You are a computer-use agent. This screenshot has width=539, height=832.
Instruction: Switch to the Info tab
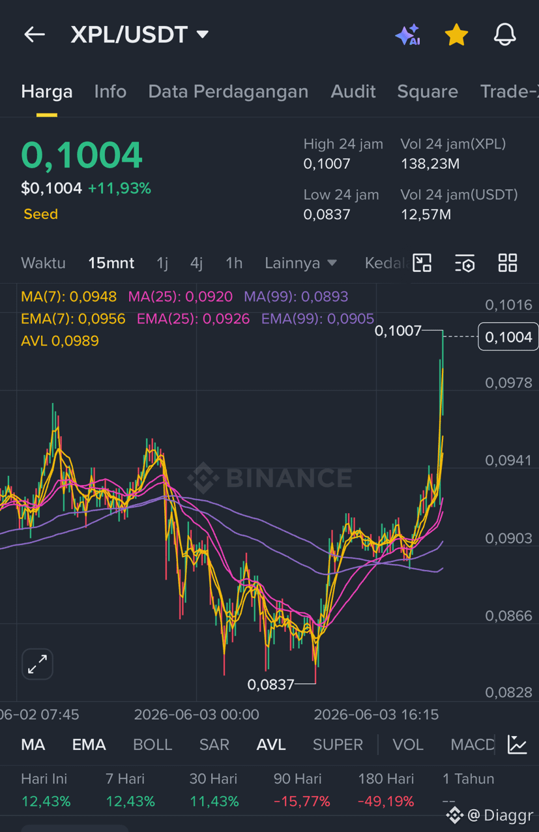coord(110,91)
